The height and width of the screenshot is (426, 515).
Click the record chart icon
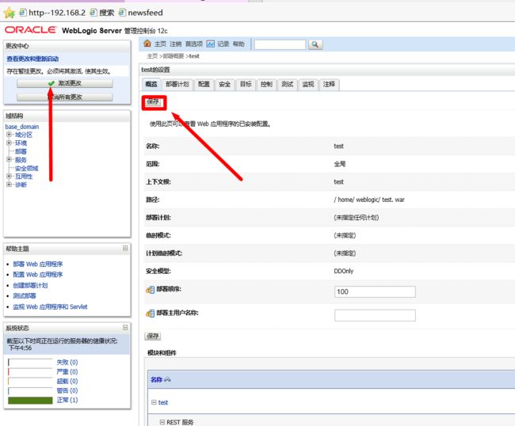210,44
